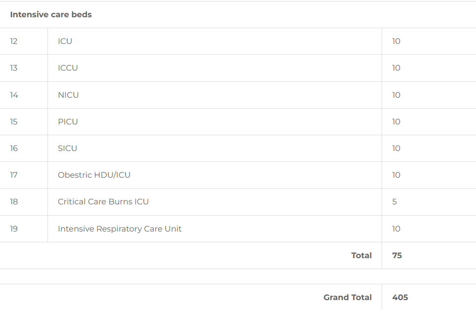Image resolution: width=476 pixels, height=310 pixels.
Task: Select the "Critical Care Burns ICU" row
Action: pos(103,201)
